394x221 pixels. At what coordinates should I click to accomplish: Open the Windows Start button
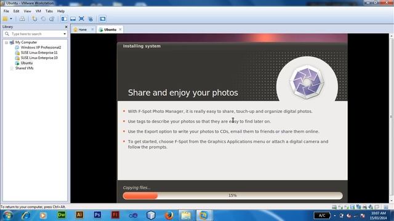(7, 215)
